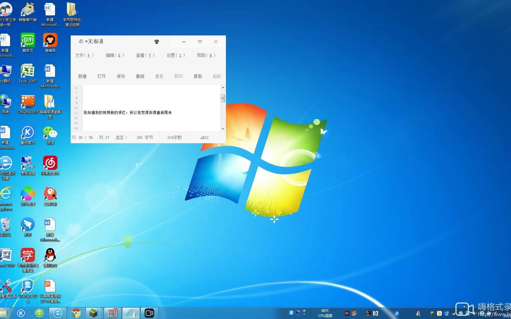Click the Chrome icon on the taskbar

pyautogui.click(x=76, y=313)
